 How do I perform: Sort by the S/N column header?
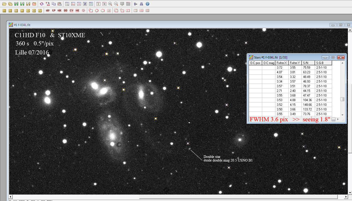pyautogui.click(x=308, y=63)
